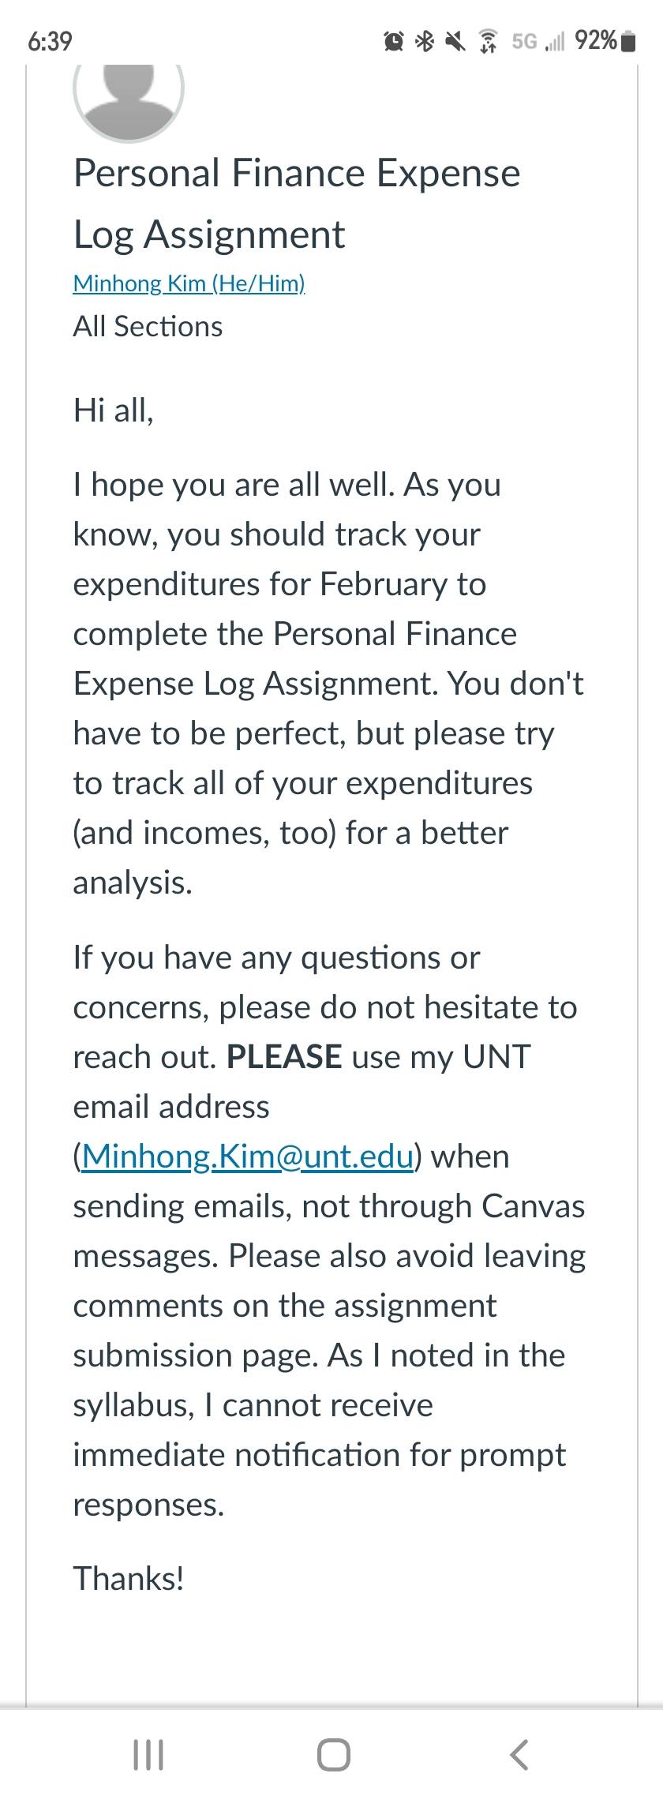Tap the paragraph starting "I hope you are all well"

tap(328, 684)
